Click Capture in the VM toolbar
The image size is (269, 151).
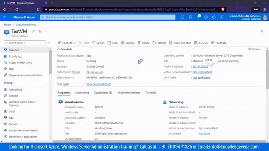(127, 43)
